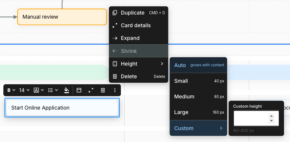Open Card details from the context menu
Viewport: 290px width, 142px height.
click(138, 25)
